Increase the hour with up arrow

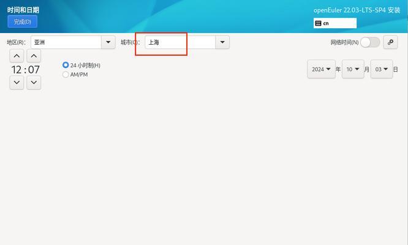[x=17, y=56]
